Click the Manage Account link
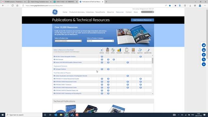The width and height of the screenshot is (208, 117). pos(144,9)
